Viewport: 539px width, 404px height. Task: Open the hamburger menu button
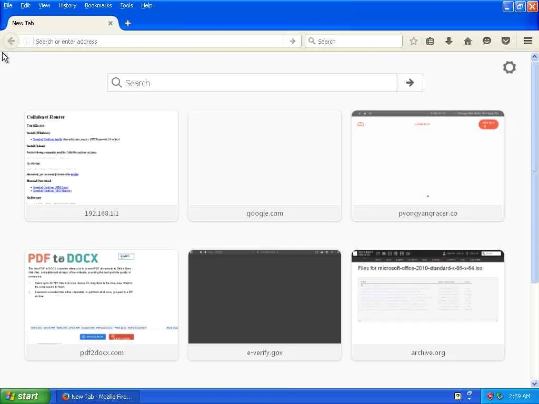coord(528,41)
